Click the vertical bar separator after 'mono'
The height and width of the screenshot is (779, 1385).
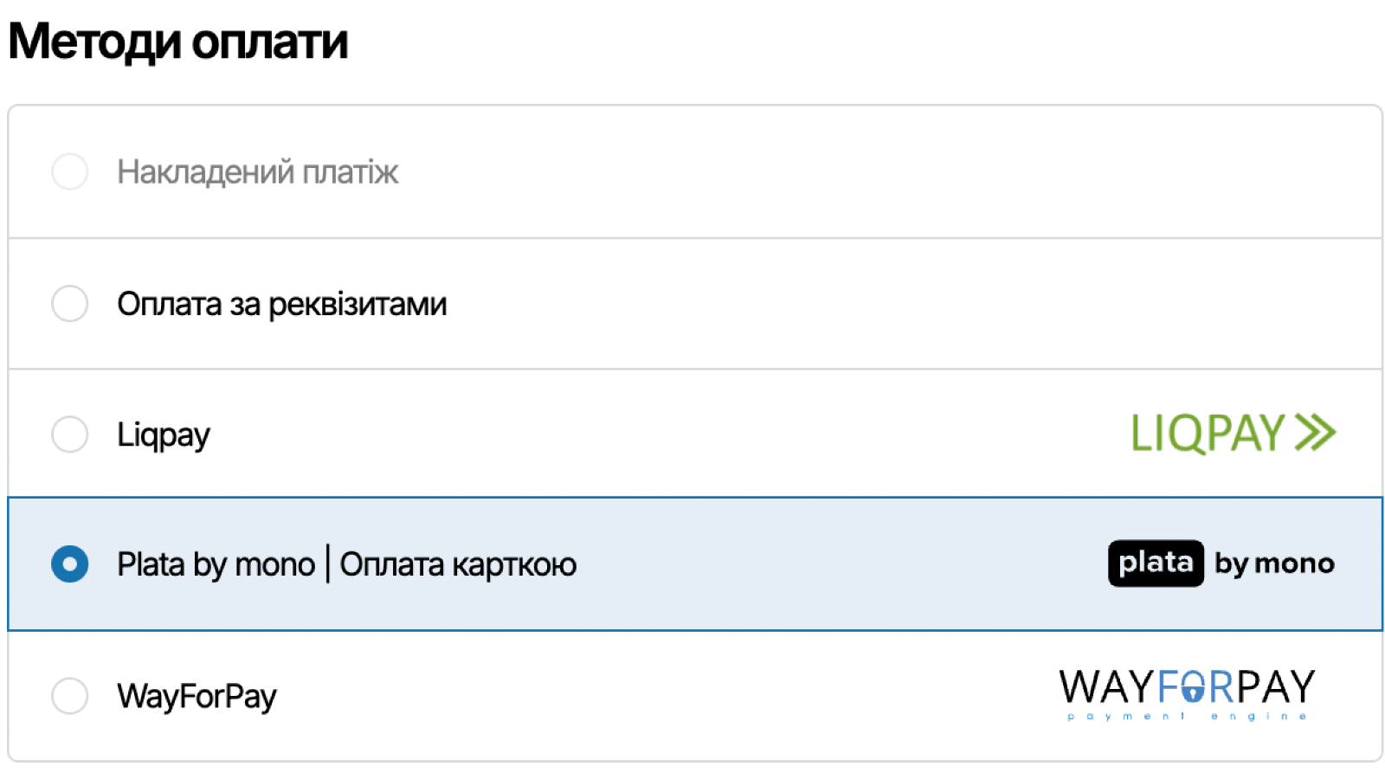(x=328, y=564)
